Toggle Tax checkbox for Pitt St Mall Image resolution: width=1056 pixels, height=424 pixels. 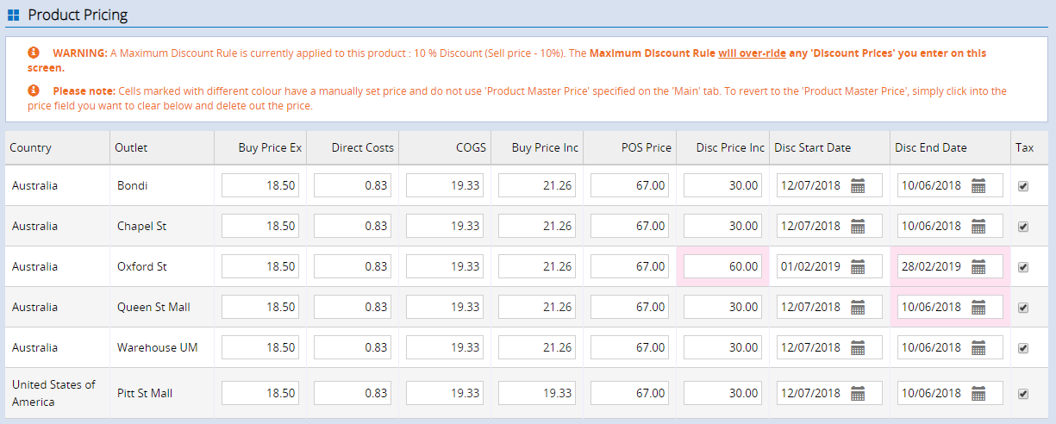(1023, 394)
